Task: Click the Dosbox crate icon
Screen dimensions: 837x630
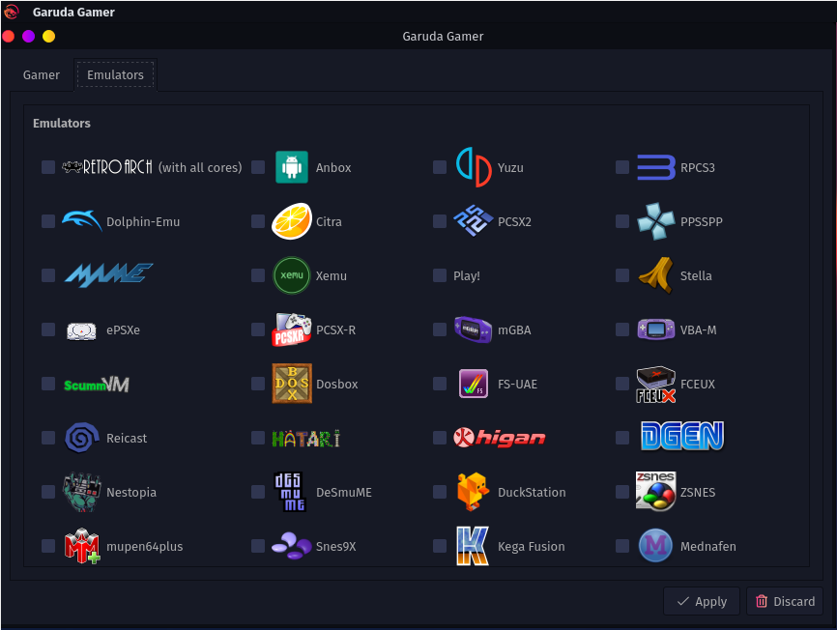Action: (292, 384)
